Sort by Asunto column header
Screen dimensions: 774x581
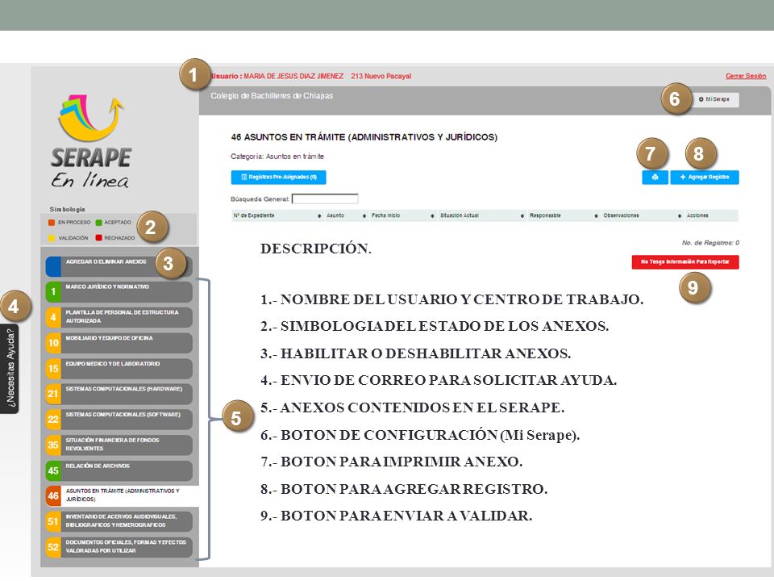[346, 215]
